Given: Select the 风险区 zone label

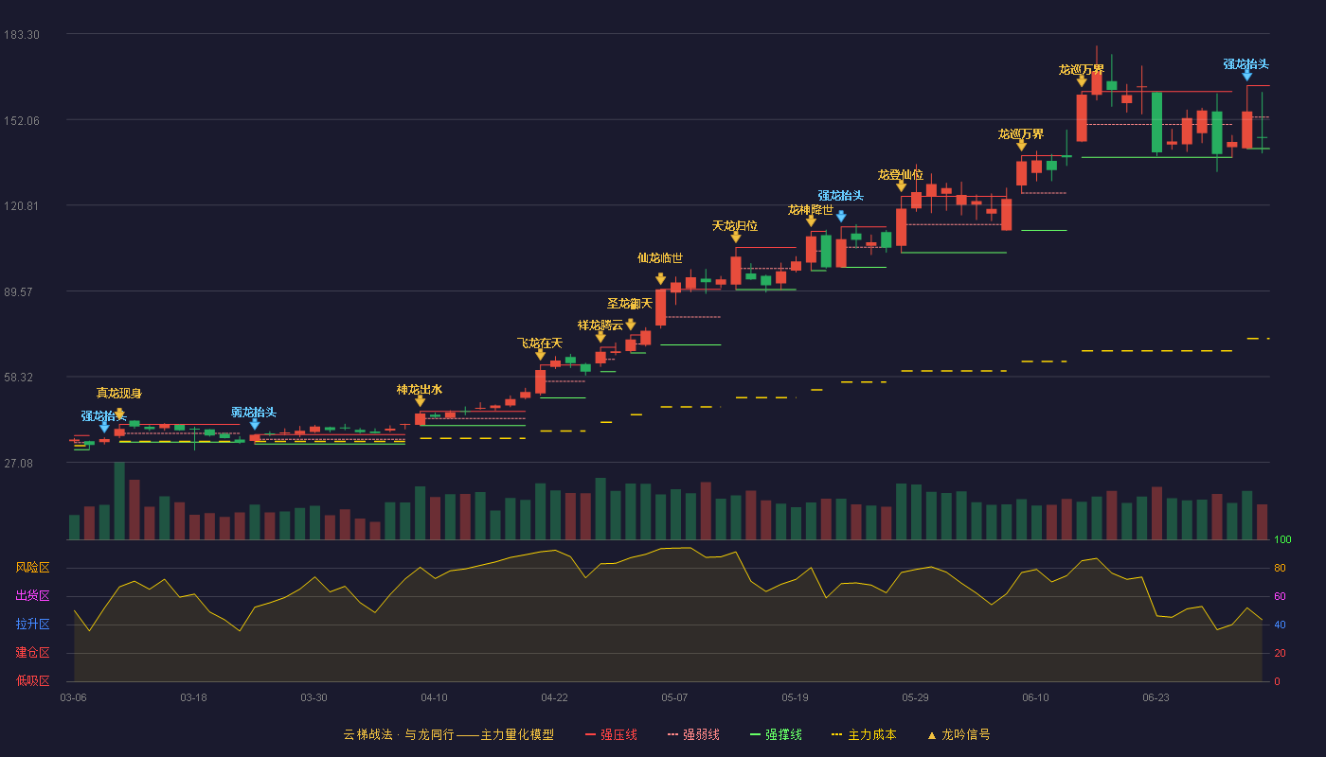Looking at the screenshot, I should [32, 568].
